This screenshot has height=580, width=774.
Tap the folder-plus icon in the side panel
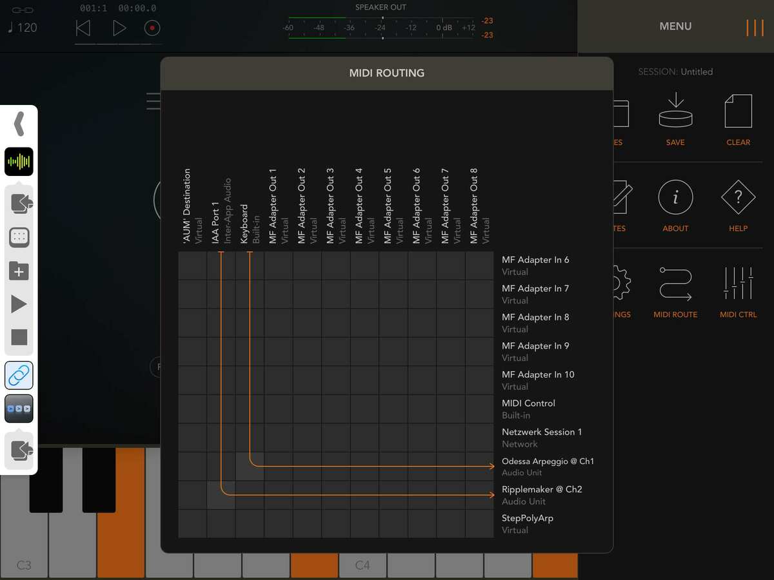(x=19, y=271)
